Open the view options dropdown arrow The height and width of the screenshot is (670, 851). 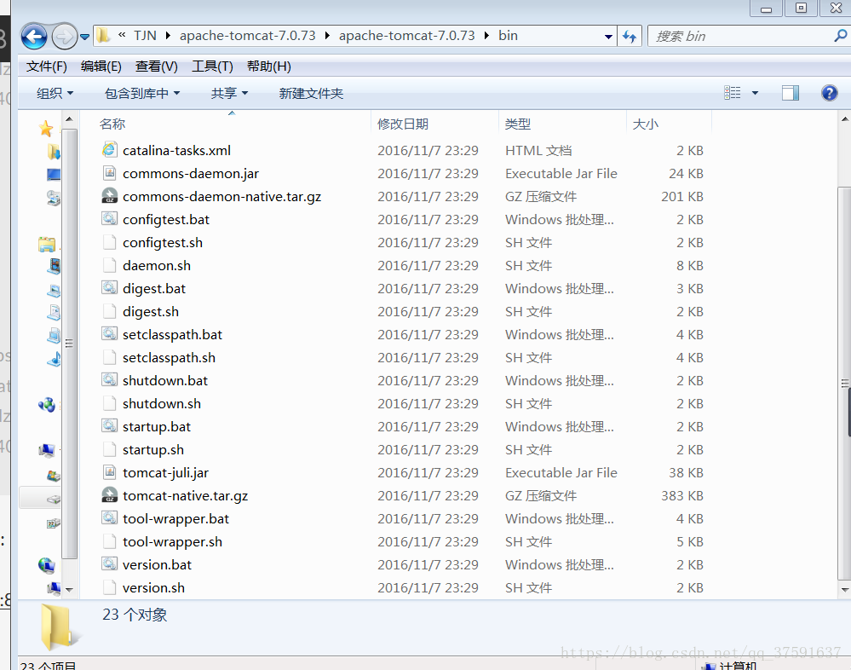(755, 93)
